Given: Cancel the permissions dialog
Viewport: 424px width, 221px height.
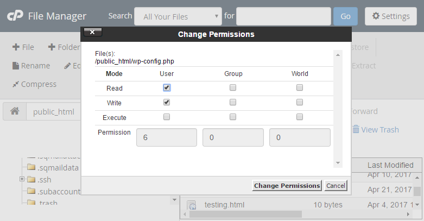Looking at the screenshot, I should click(x=336, y=186).
